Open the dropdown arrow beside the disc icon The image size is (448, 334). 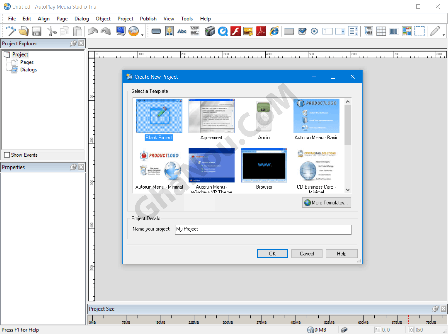142,35
